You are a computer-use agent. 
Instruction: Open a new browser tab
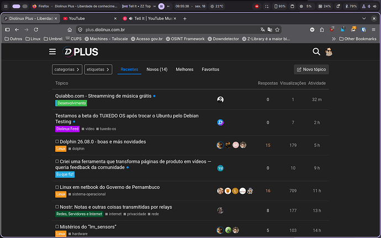point(184,18)
